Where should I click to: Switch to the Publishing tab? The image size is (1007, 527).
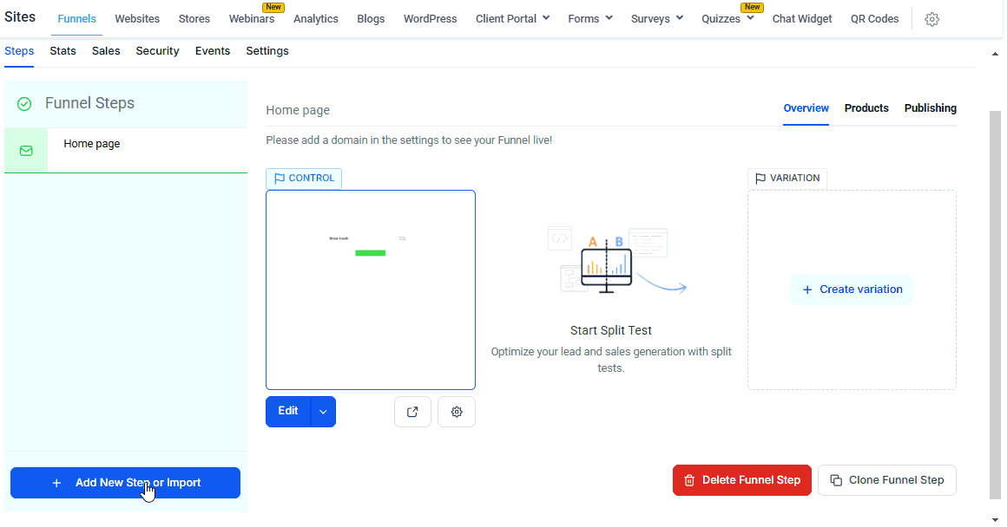point(931,108)
